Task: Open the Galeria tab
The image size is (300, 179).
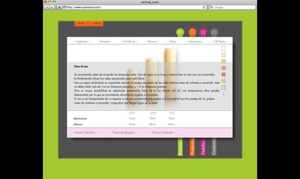Action: (96, 23)
